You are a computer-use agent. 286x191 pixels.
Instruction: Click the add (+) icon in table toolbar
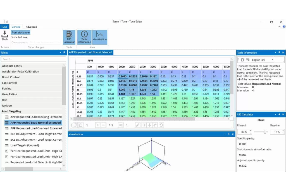click(x=98, y=125)
